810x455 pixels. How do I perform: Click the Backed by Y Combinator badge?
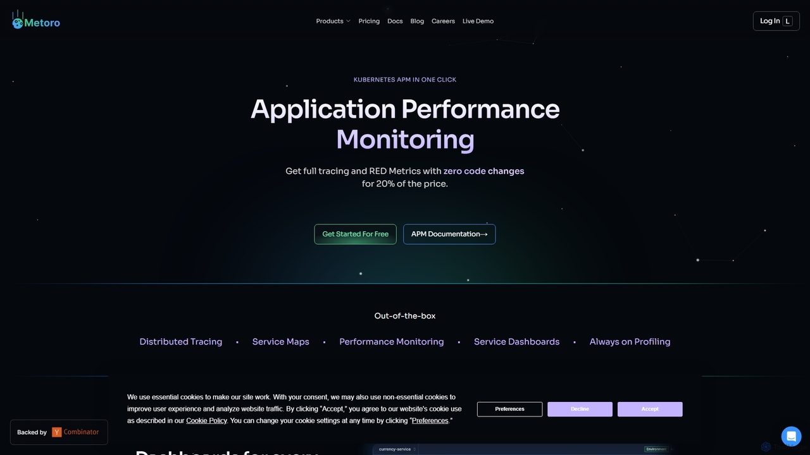click(x=59, y=432)
